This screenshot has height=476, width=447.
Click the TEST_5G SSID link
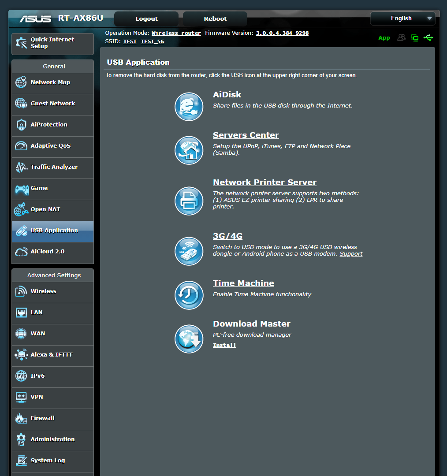[x=153, y=41]
